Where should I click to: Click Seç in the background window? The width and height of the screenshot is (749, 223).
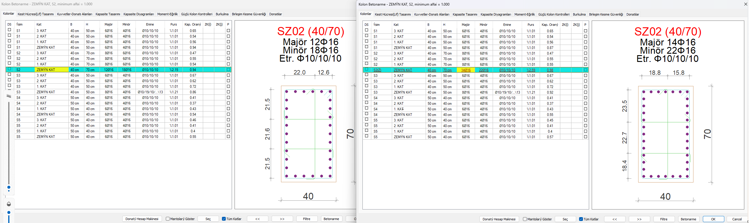(208, 219)
